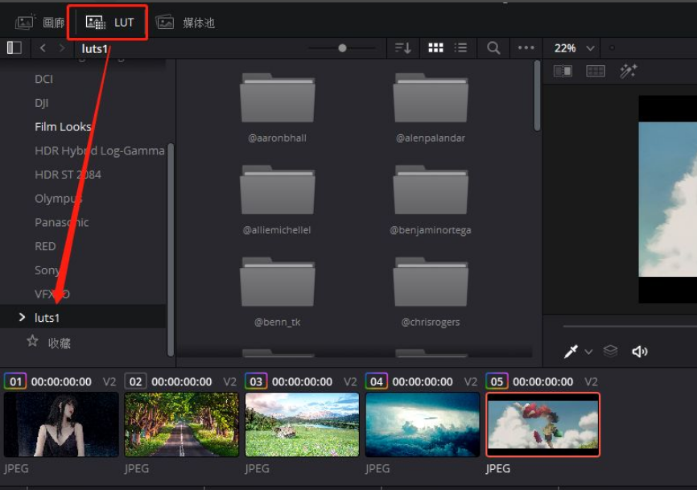Select the RED LUT folder
Screen dimensions: 697x490
(x=45, y=246)
